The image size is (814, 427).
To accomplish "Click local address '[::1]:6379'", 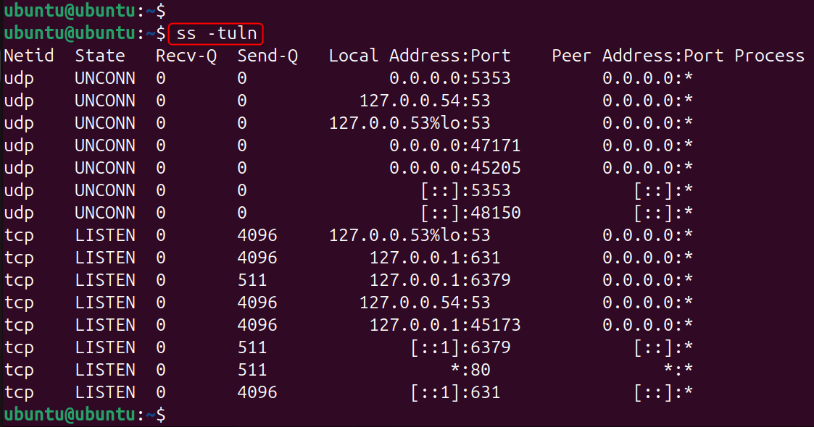I will click(460, 347).
